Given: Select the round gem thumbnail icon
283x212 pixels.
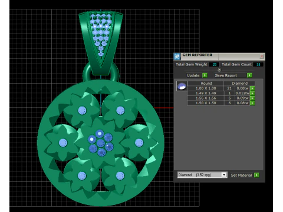Looking at the screenshot, I should (182, 86).
